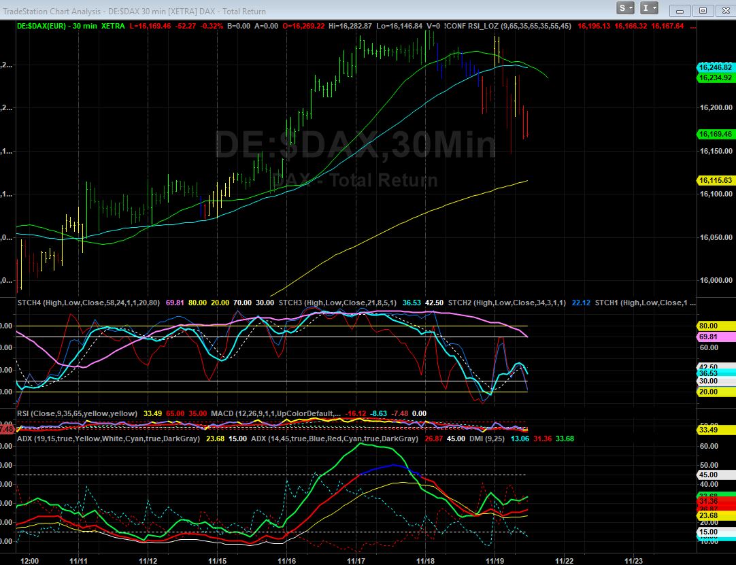Click the white 15.00 ADX axis marker
The width and height of the screenshot is (736, 565).
pos(716,532)
